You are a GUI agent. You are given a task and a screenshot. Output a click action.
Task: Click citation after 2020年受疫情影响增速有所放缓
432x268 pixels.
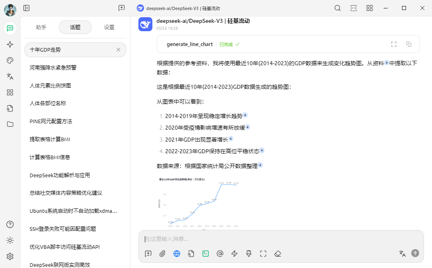(248, 127)
